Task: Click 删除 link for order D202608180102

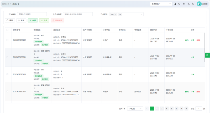Action: pyautogui.click(x=198, y=40)
